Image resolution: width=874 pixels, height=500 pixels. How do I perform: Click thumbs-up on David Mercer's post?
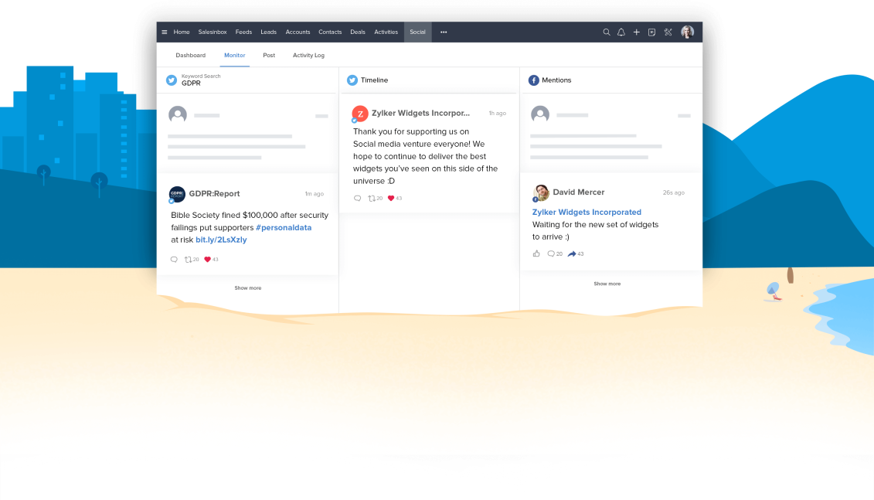pos(536,253)
